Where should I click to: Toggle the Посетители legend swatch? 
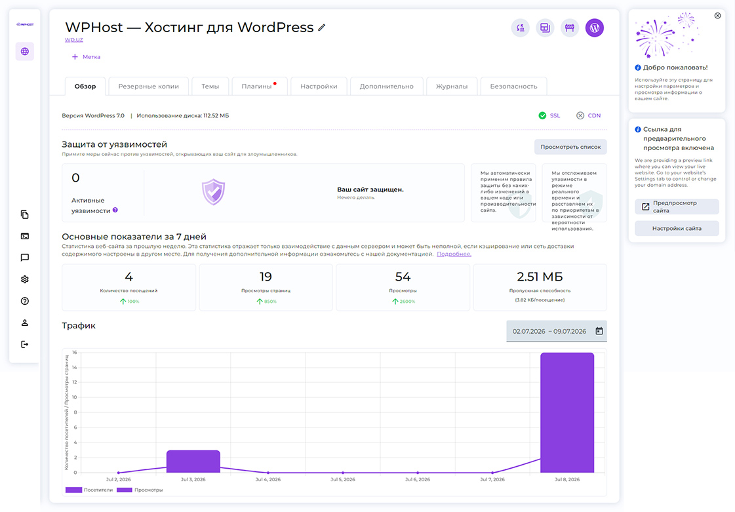click(x=73, y=490)
